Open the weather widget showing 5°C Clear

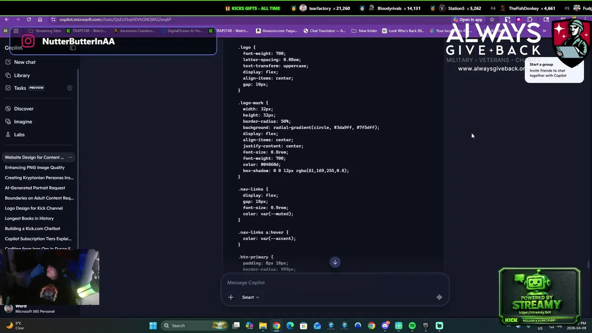15,326
